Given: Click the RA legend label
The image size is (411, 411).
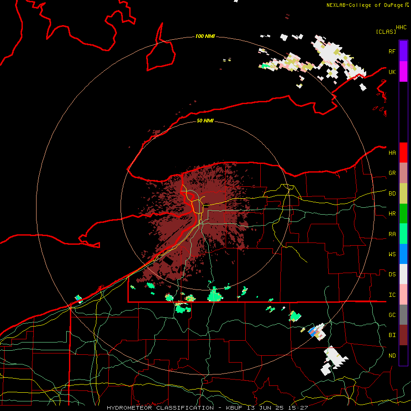Looking at the screenshot, I should coord(392,234).
